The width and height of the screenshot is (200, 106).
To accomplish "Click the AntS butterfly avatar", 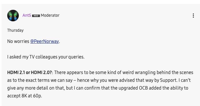I will [13, 16].
